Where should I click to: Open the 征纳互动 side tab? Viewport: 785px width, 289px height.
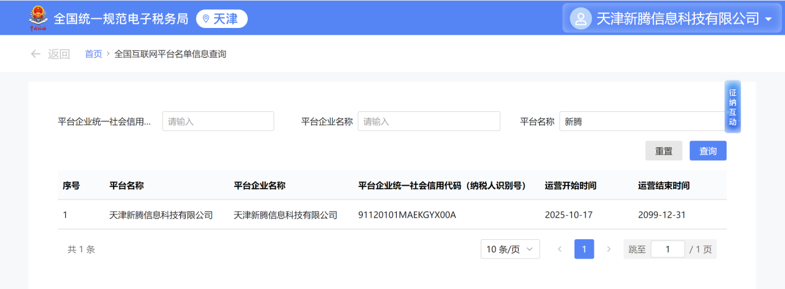pyautogui.click(x=733, y=107)
